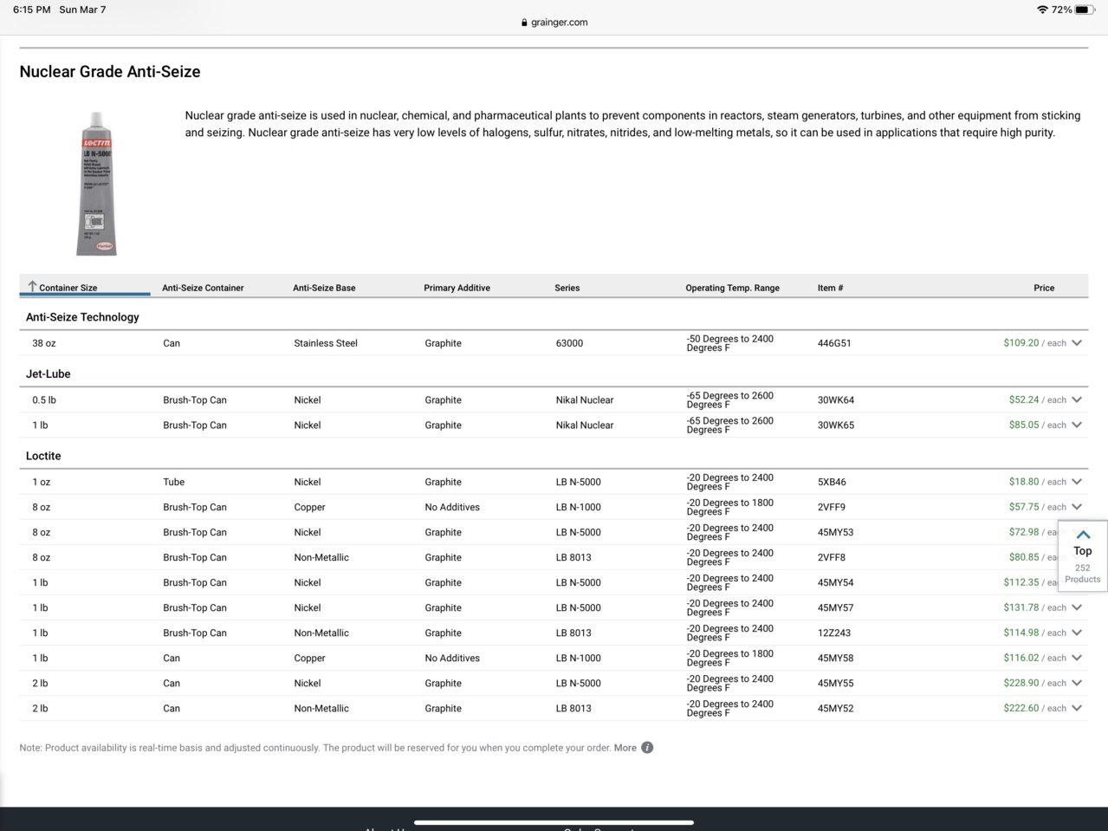Click the $222.60 price
The height and width of the screenshot is (831, 1108).
(1021, 708)
